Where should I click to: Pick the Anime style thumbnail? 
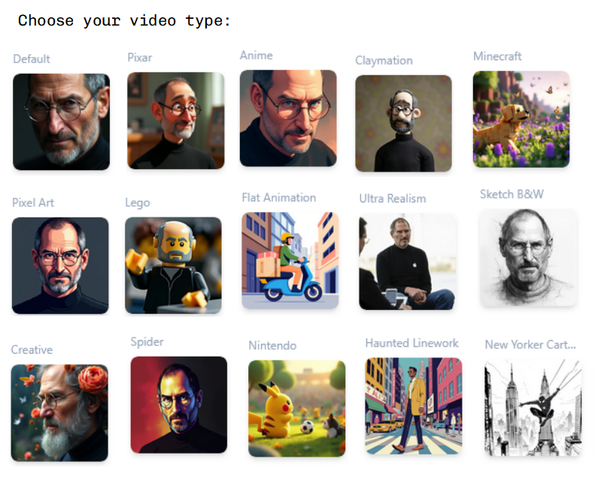tap(288, 118)
